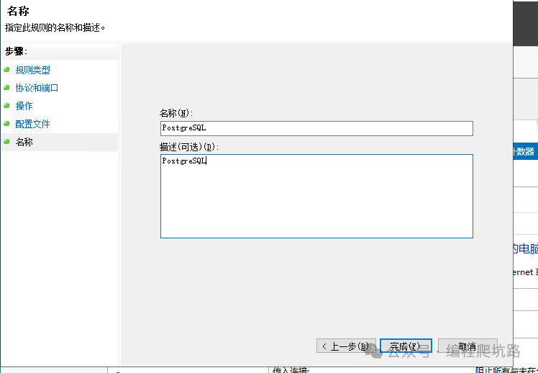Viewport: 538px width, 373px height.
Task: Jump to the 操作 step
Action: click(24, 106)
